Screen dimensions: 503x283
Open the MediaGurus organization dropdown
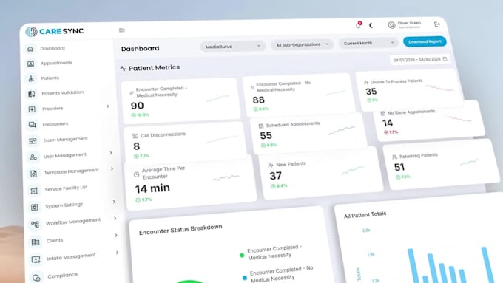click(x=233, y=47)
